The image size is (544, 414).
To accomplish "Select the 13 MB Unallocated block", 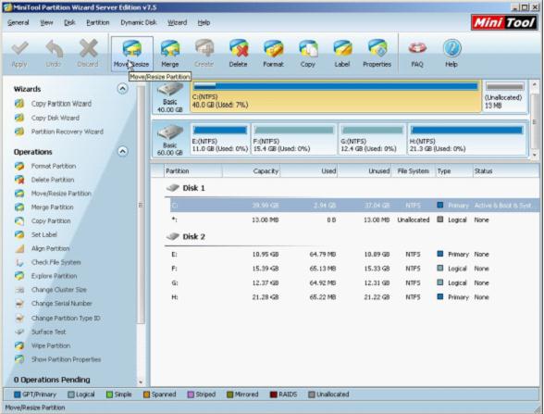I will 504,96.
